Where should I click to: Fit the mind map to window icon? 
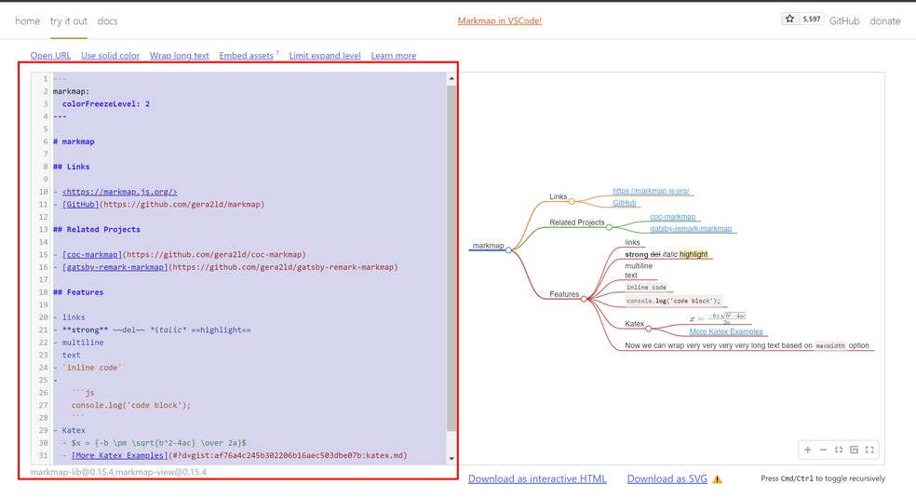[x=839, y=450]
